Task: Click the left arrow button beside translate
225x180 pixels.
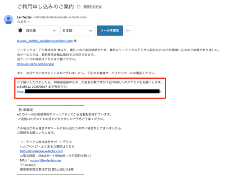Action: [129, 31]
